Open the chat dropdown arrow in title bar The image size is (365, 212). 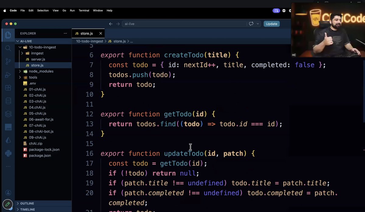[x=258, y=24]
